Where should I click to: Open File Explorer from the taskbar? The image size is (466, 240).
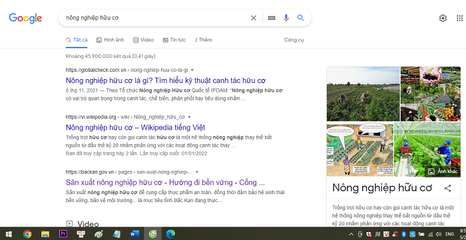pos(45,234)
